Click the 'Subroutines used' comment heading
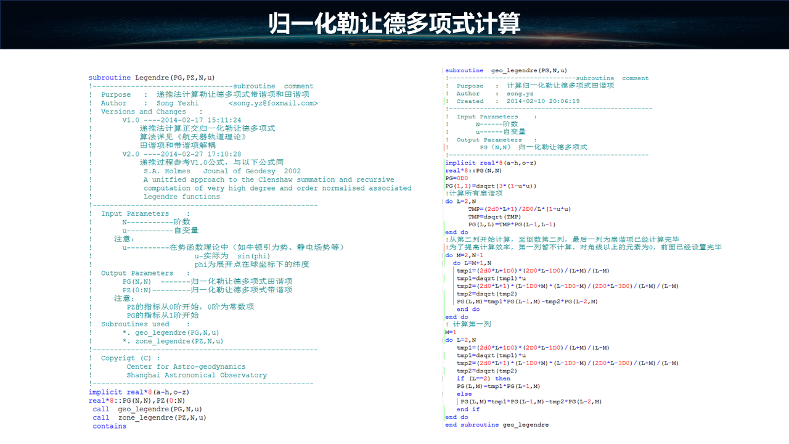This screenshot has width=789, height=444. click(135, 324)
